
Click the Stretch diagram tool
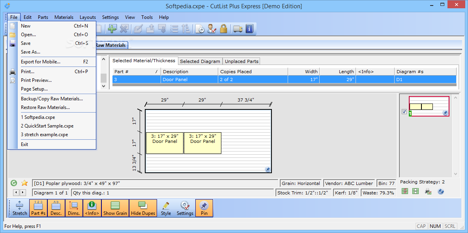click(x=20, y=208)
